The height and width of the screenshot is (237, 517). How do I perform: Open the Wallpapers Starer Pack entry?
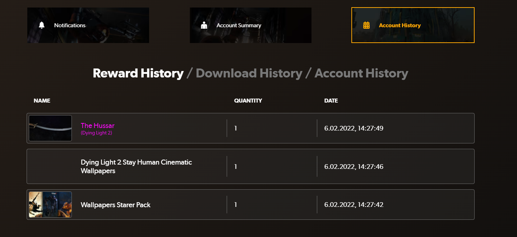tap(115, 205)
